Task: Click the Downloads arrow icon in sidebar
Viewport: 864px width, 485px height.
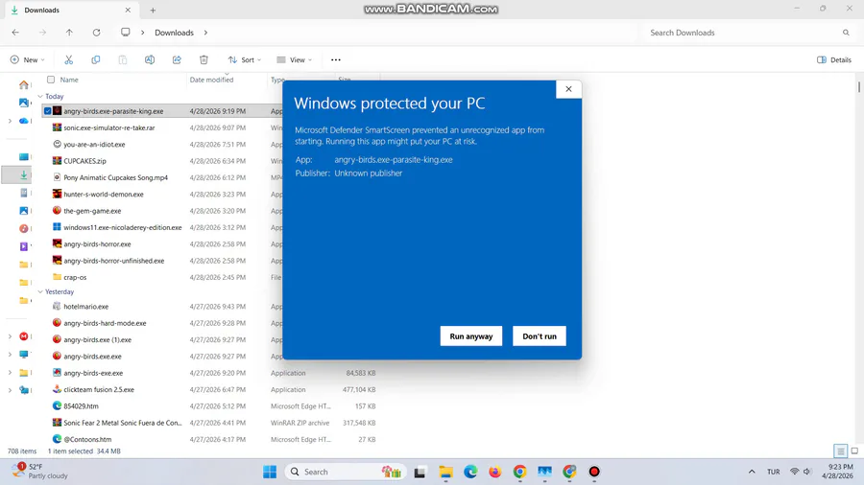Action: coord(24,174)
